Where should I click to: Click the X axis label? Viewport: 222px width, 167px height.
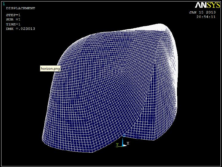(128, 143)
